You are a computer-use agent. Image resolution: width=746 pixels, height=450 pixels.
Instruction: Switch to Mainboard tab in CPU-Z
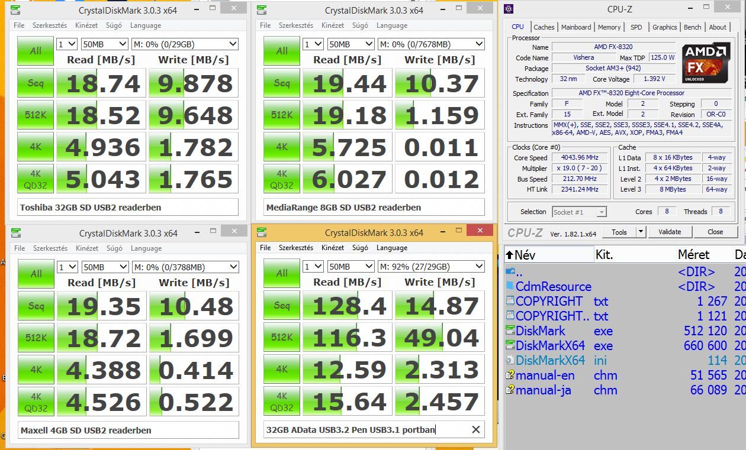point(576,27)
